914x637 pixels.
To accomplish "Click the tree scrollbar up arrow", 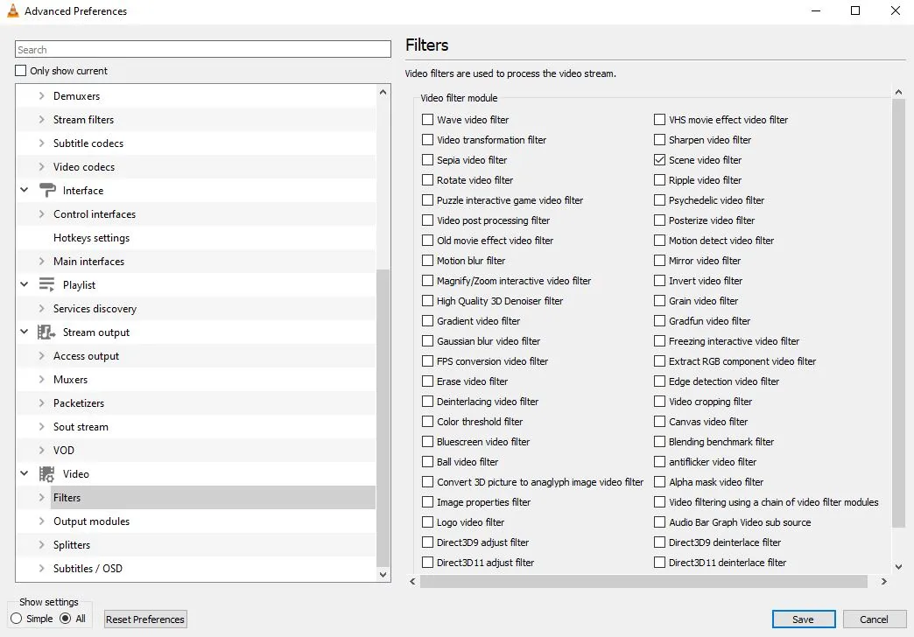I will click(383, 92).
